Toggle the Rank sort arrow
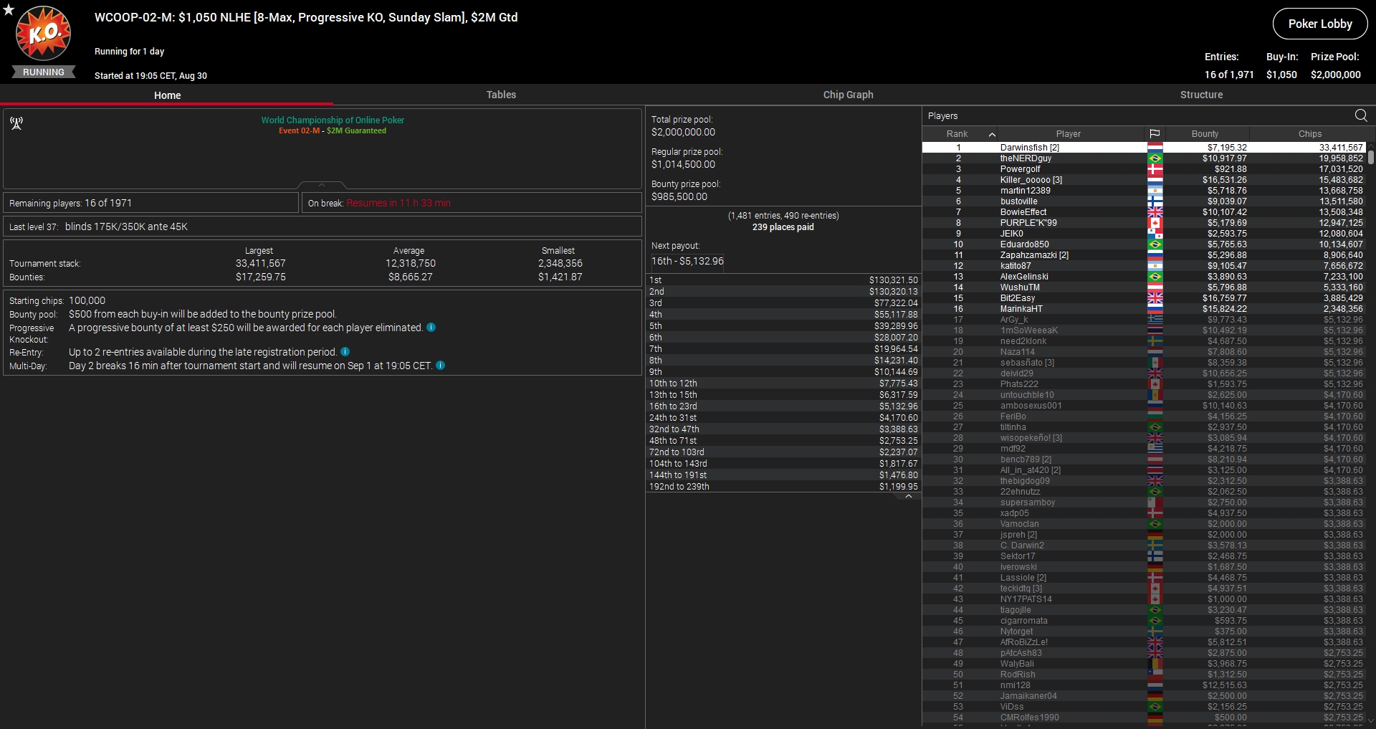The width and height of the screenshot is (1376, 729). (992, 134)
